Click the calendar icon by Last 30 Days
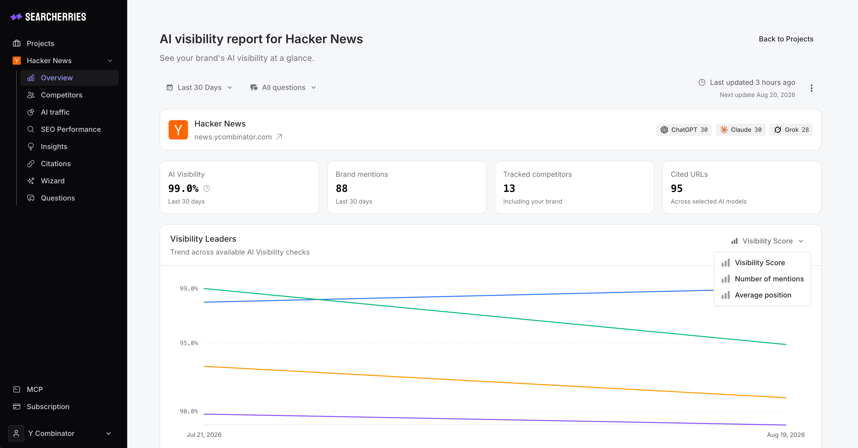The image size is (858, 448). [169, 87]
